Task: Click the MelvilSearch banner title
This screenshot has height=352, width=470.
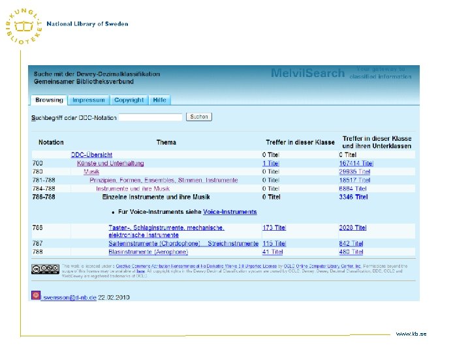Action: tap(308, 73)
